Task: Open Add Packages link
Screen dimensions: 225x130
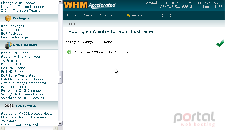Action: click(x=13, y=26)
